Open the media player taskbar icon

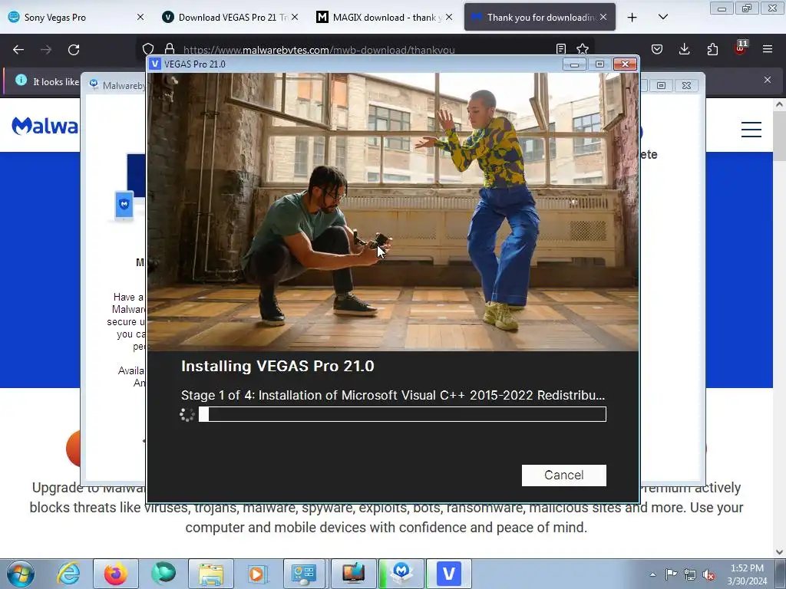coord(259,574)
